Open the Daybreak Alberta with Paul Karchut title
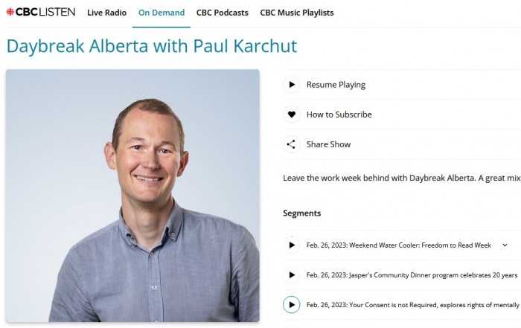The width and height of the screenshot is (521, 328). point(152,46)
